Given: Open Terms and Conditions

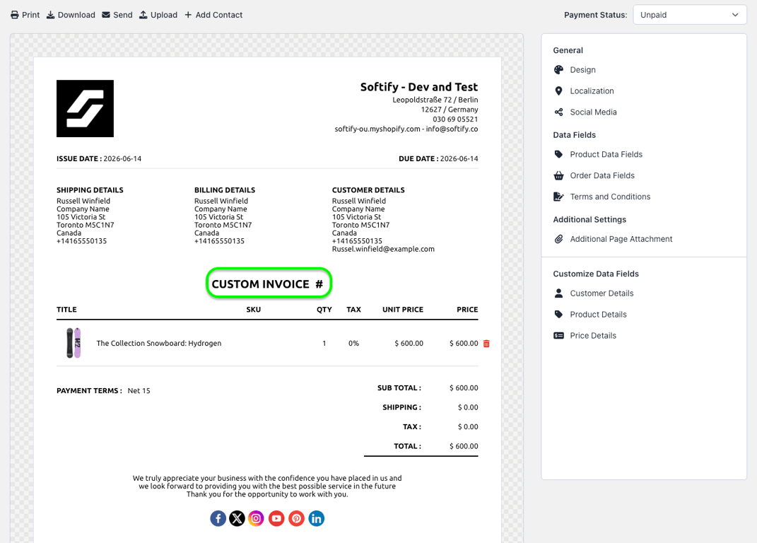Looking at the screenshot, I should 610,197.
